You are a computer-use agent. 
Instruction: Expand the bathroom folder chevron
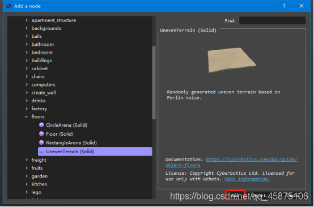coord(27,44)
